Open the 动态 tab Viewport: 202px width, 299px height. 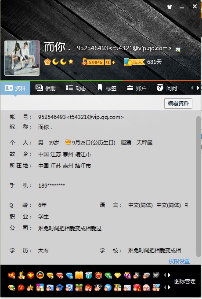[76, 88]
